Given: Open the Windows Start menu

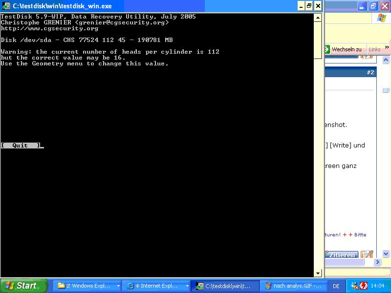Looking at the screenshot, I should coord(23,286).
